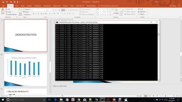Increase the font size
Screen dimensions: 182x102
tap(53, 10)
